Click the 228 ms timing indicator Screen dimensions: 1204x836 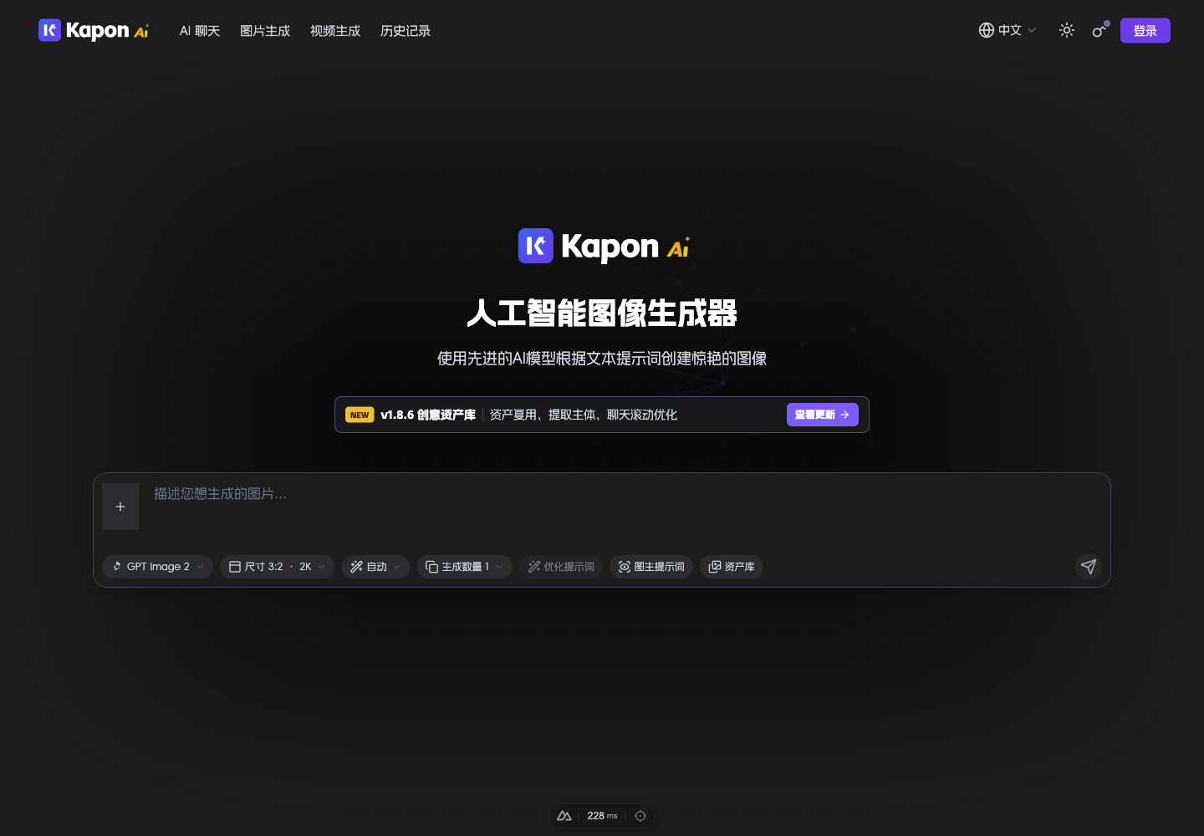point(602,816)
